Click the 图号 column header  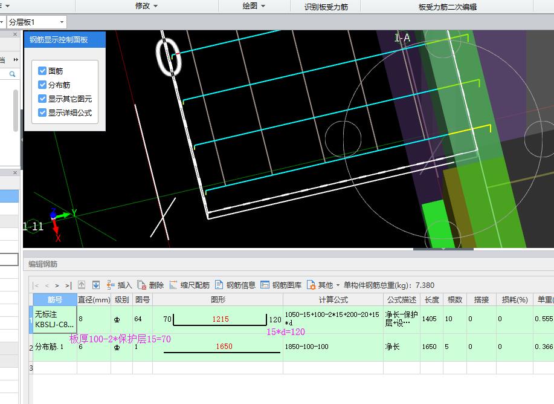point(143,299)
